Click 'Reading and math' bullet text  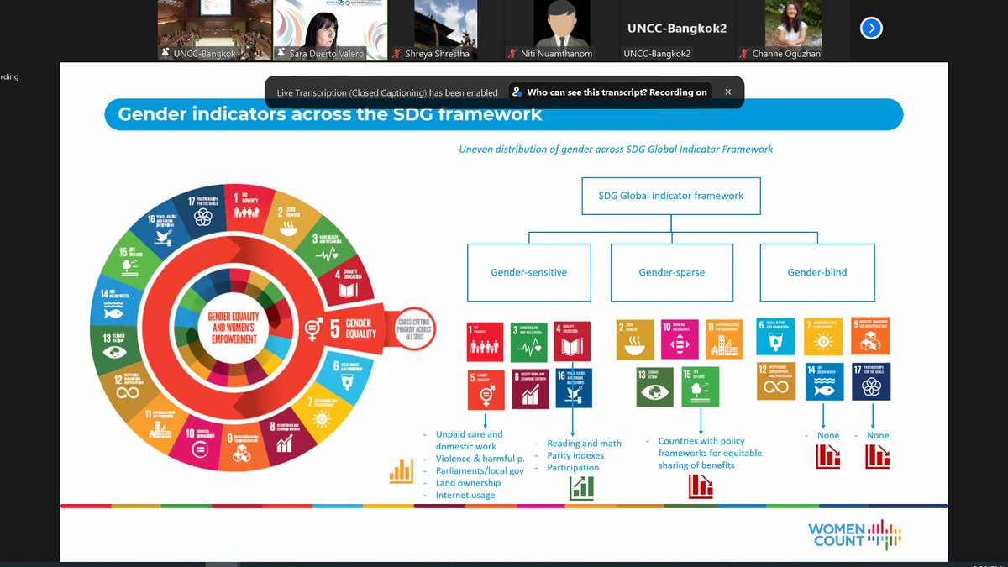[584, 444]
